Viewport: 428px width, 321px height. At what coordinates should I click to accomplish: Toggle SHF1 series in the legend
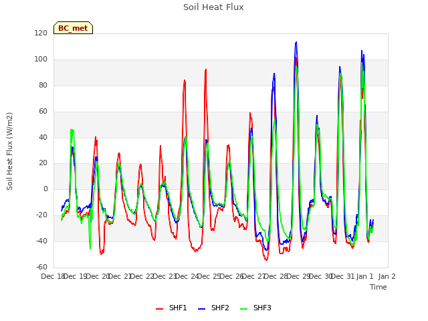(x=171, y=308)
